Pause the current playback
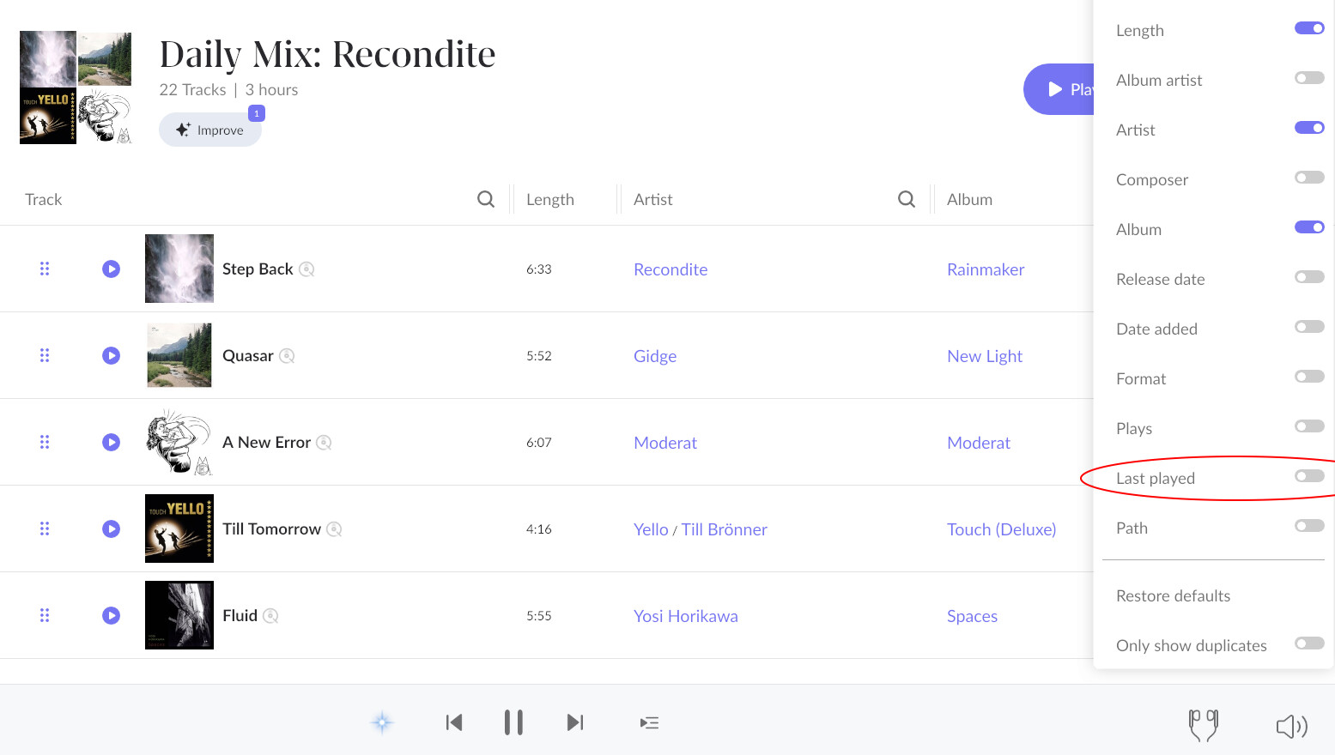 [513, 722]
